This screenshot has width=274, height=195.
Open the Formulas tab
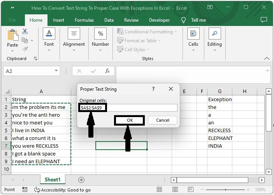pyautogui.click(x=84, y=20)
